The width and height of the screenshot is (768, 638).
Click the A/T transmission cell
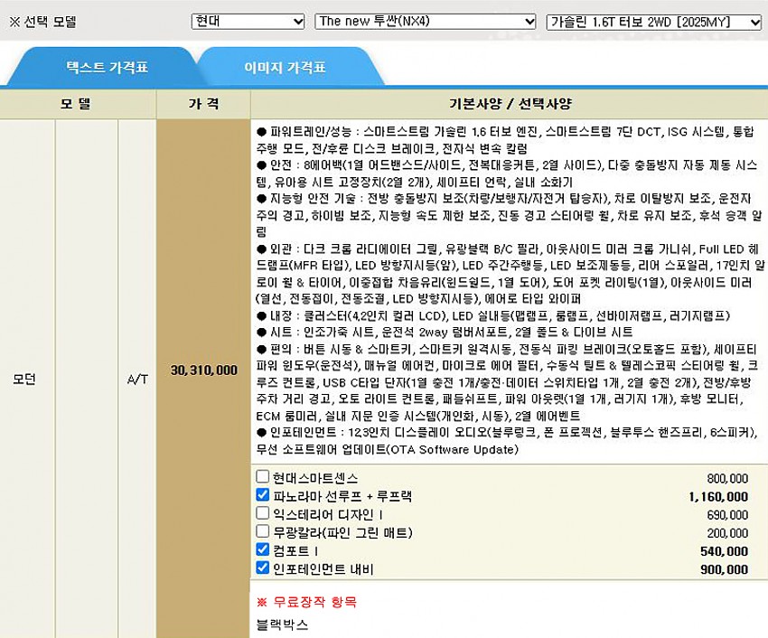click(137, 379)
